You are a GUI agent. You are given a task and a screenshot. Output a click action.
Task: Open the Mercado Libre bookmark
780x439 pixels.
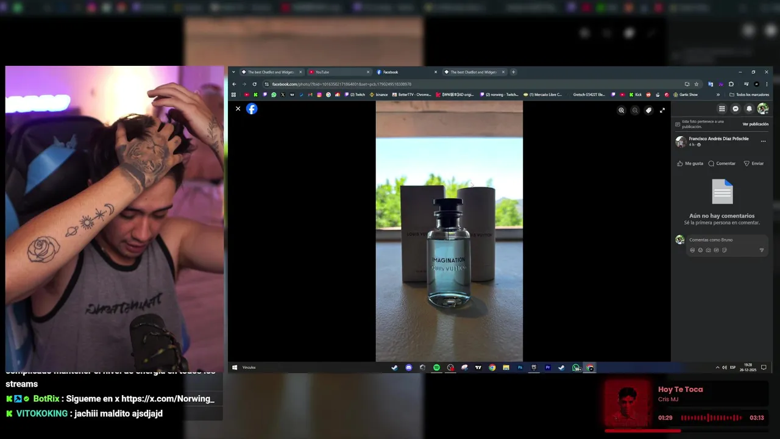542,95
